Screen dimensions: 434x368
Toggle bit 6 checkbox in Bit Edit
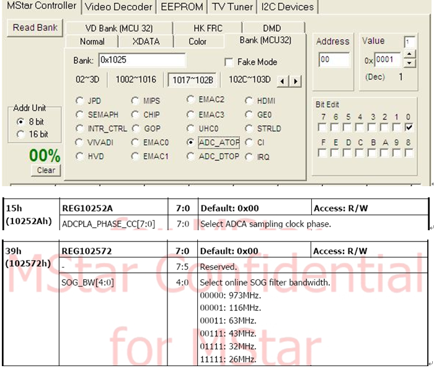coord(335,127)
